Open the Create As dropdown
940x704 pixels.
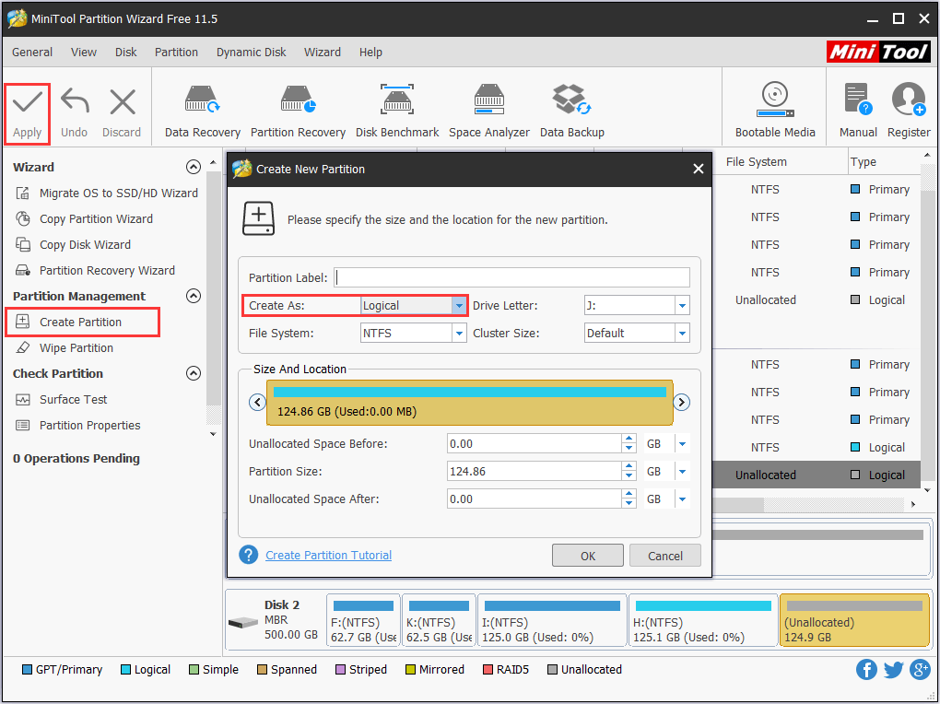click(459, 305)
